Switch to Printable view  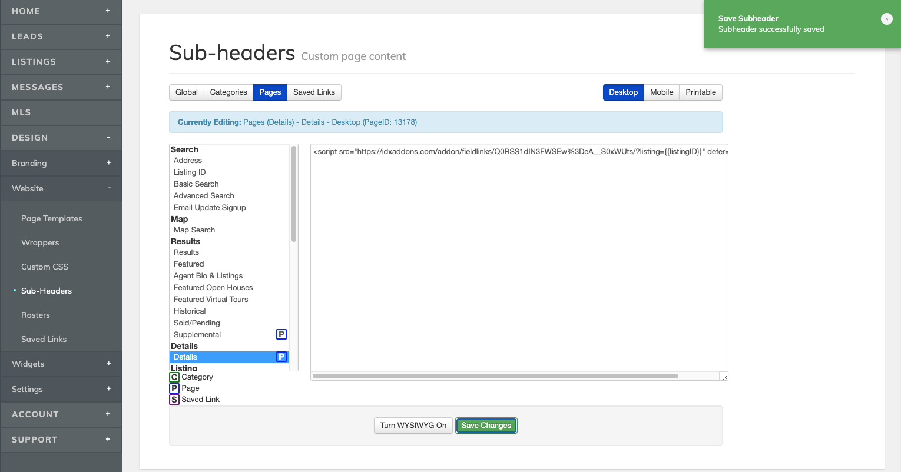[700, 92]
